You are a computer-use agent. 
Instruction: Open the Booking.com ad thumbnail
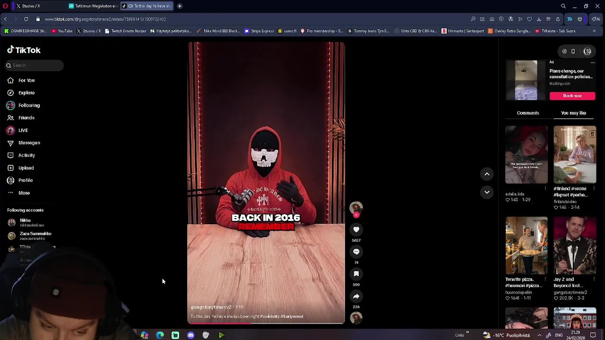tap(526, 80)
